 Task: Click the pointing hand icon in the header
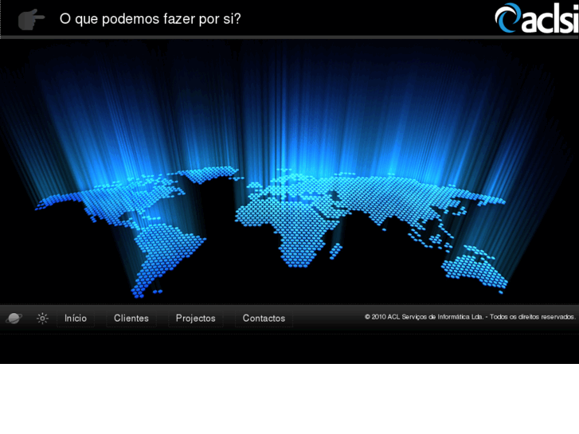coord(31,19)
